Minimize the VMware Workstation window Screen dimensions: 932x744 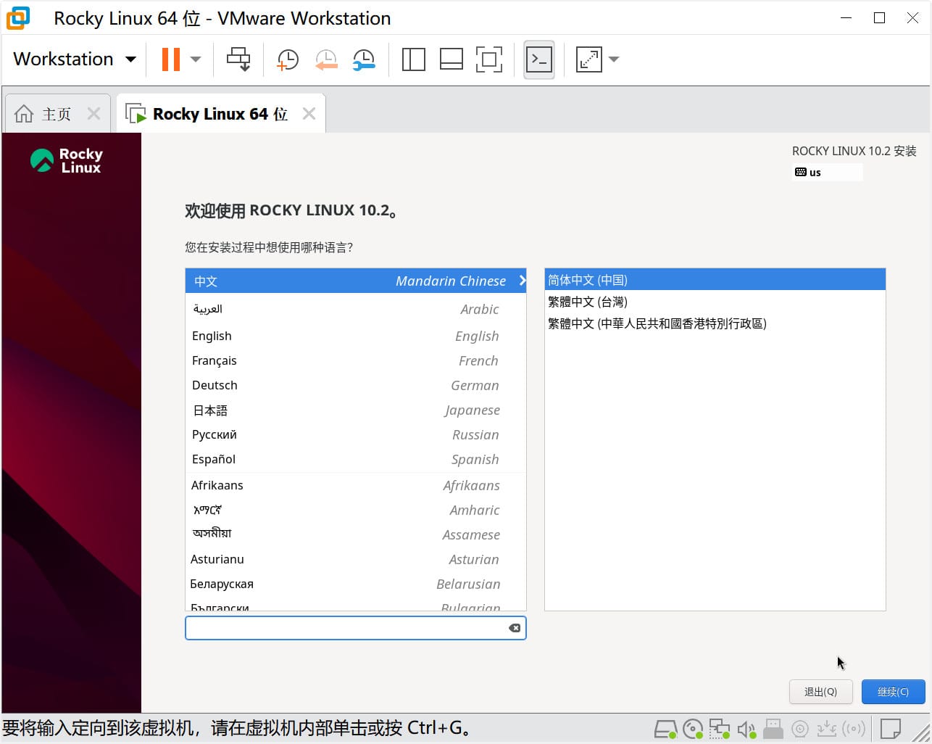[846, 18]
